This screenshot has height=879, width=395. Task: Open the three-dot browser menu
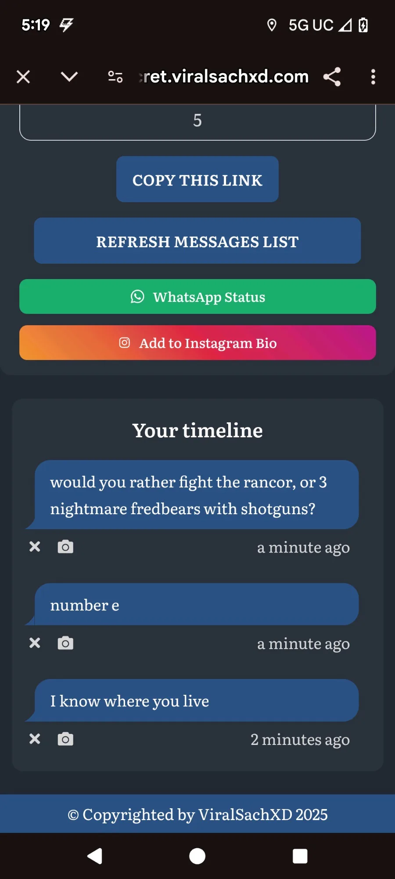(373, 77)
